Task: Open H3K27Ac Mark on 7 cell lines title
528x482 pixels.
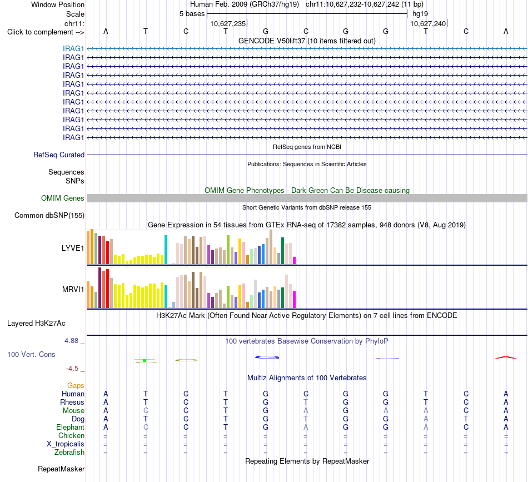Action: [x=307, y=316]
